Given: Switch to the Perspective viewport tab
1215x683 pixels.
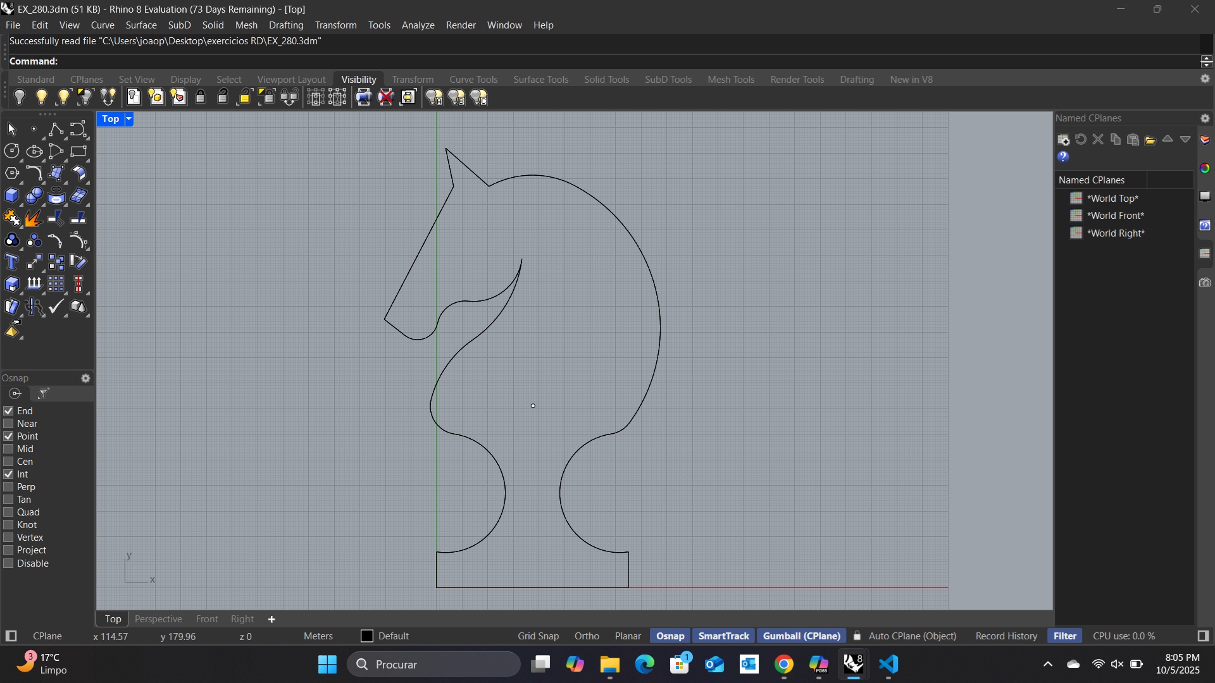Looking at the screenshot, I should coord(158,619).
